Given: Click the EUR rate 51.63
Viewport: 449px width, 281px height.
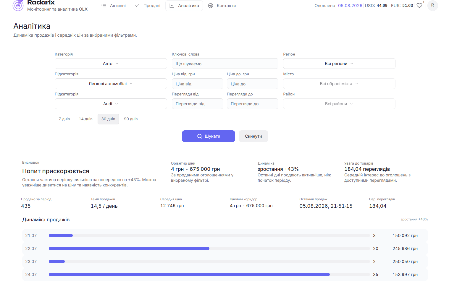Looking at the screenshot, I should [x=408, y=6].
